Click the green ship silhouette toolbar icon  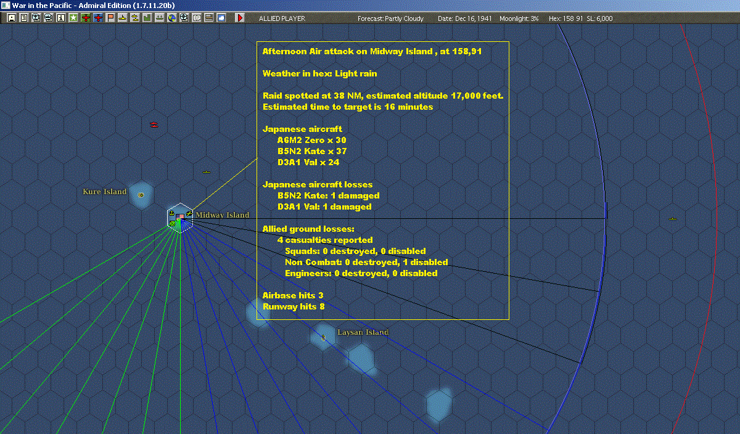[x=160, y=18]
